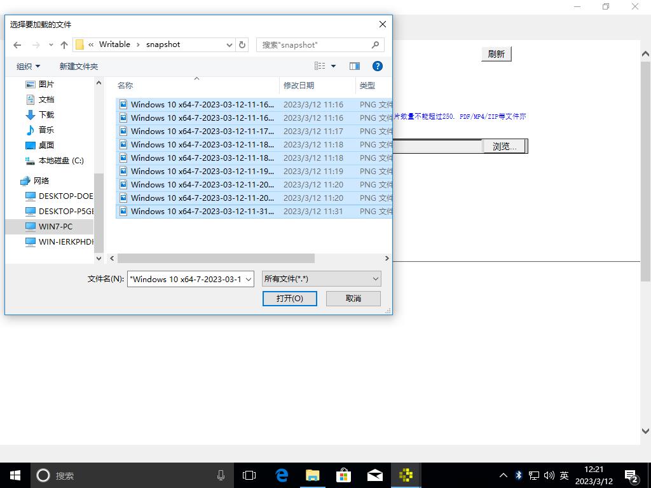Click the 取消 button
Viewport: 651px width, 488px height.
(353, 298)
